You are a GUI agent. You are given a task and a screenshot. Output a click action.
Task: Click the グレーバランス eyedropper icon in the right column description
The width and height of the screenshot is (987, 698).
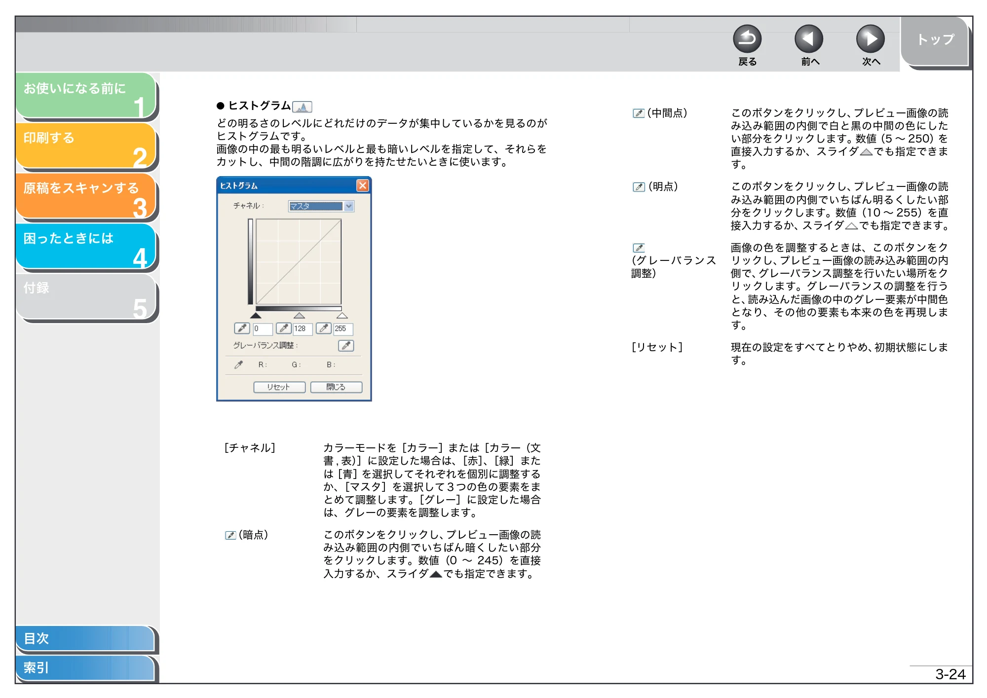pos(639,248)
